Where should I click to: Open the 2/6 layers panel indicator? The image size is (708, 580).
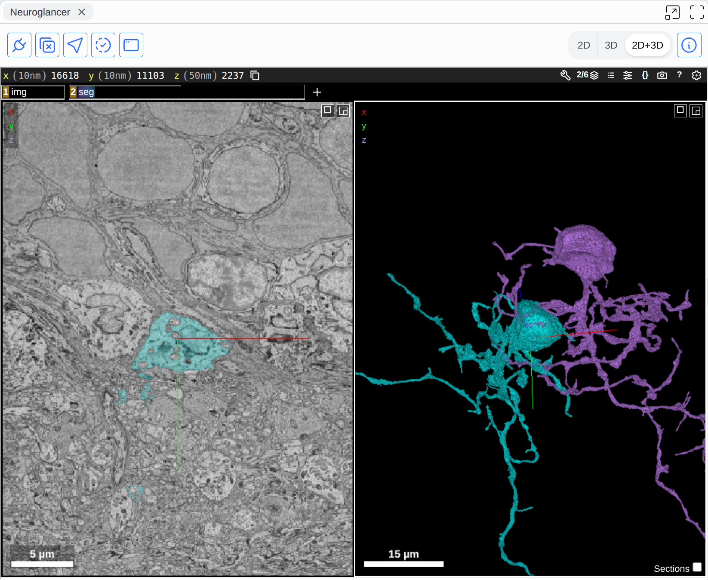click(588, 75)
